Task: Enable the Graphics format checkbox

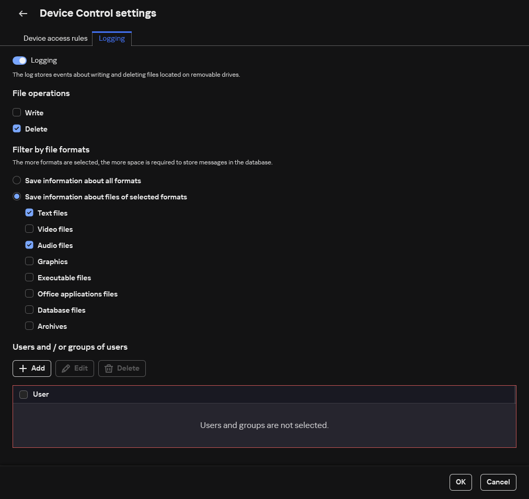Action: (x=29, y=262)
